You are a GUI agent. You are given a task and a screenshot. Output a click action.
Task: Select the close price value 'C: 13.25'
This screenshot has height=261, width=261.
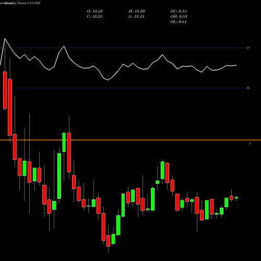[94, 17]
